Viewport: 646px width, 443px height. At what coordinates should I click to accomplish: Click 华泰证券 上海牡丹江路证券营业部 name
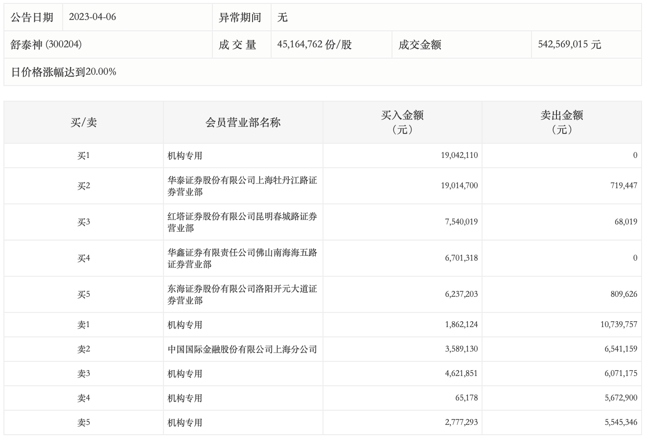pyautogui.click(x=242, y=186)
